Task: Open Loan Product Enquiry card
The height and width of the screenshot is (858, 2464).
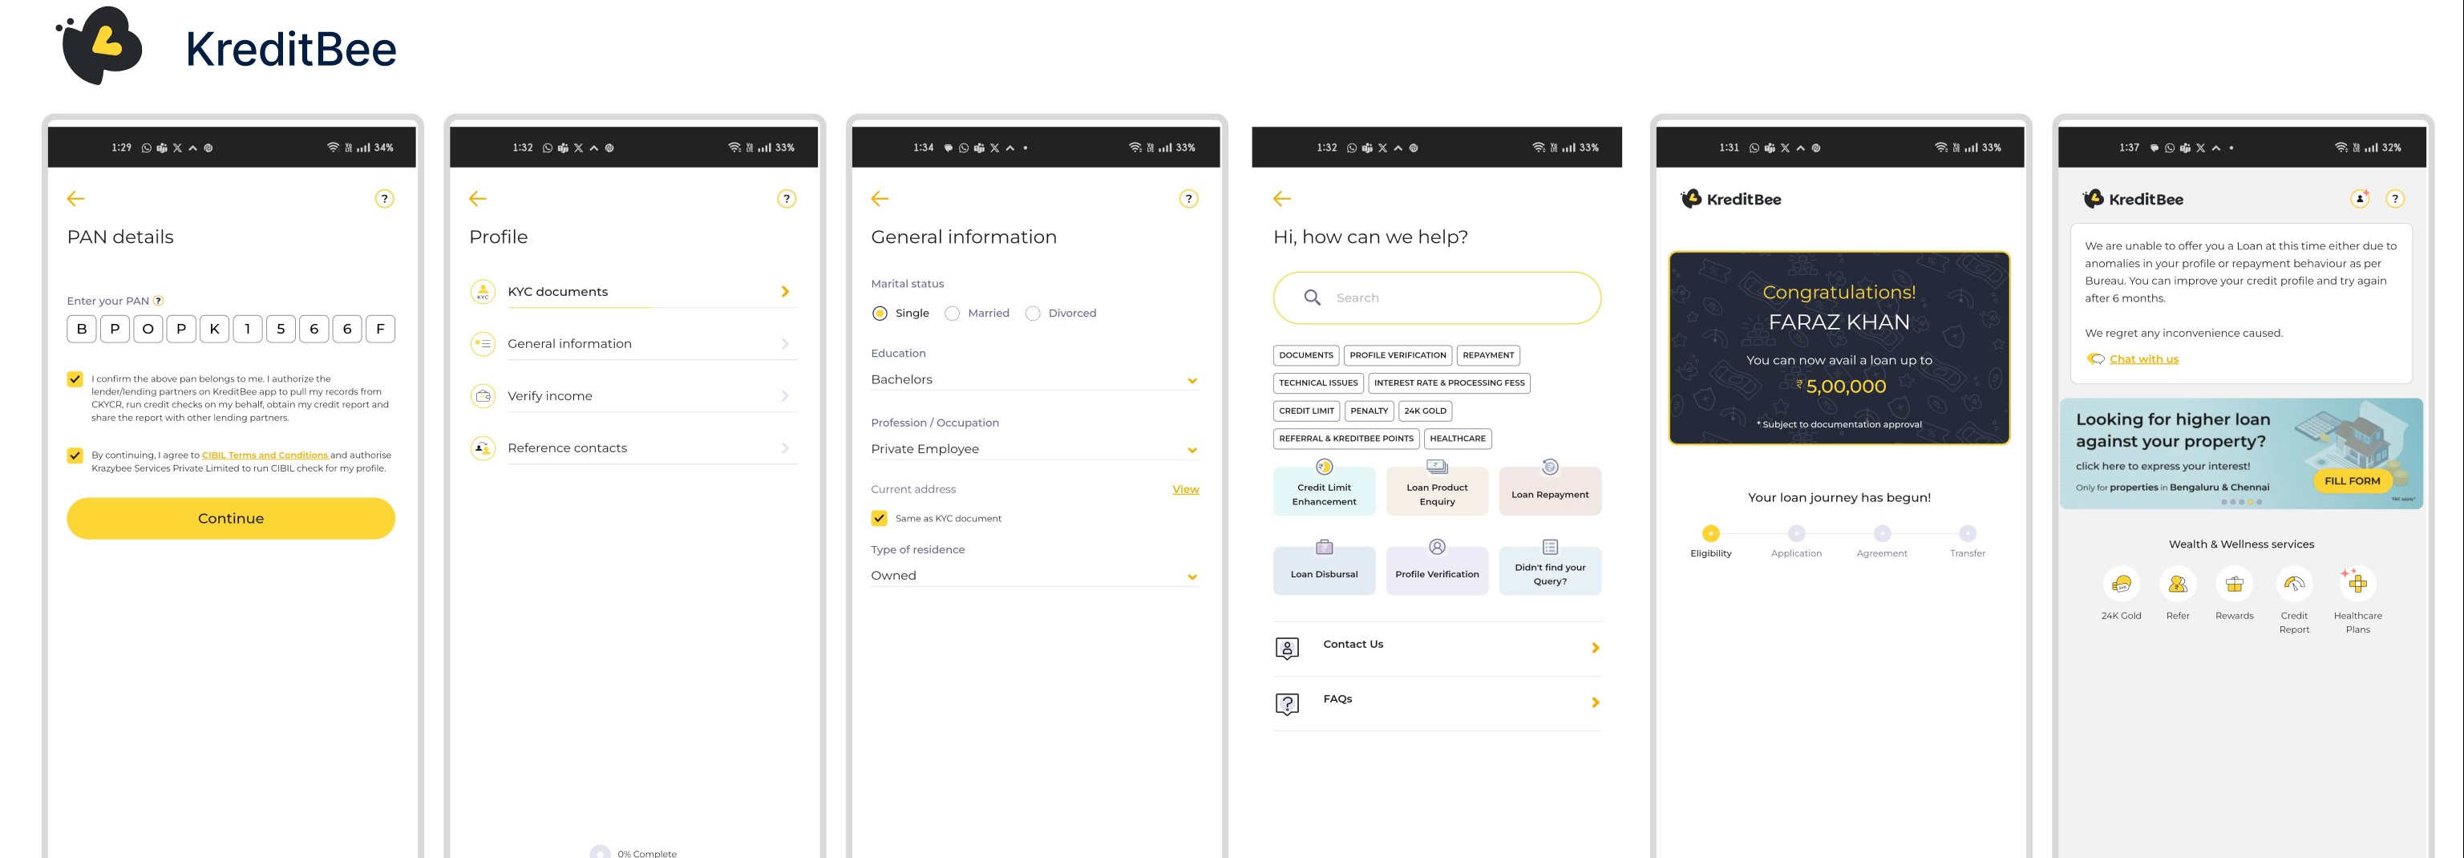Action: (1437, 491)
